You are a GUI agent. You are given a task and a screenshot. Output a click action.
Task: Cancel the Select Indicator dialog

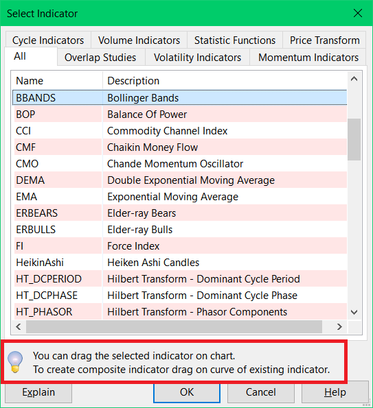pyautogui.click(x=260, y=392)
